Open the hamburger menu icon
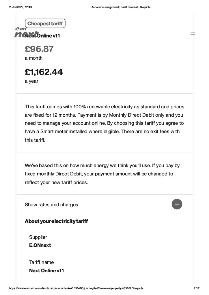This screenshot has height=295, width=209. pos(193,32)
